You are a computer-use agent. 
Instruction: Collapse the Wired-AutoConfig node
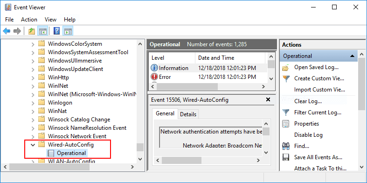(x=33, y=145)
